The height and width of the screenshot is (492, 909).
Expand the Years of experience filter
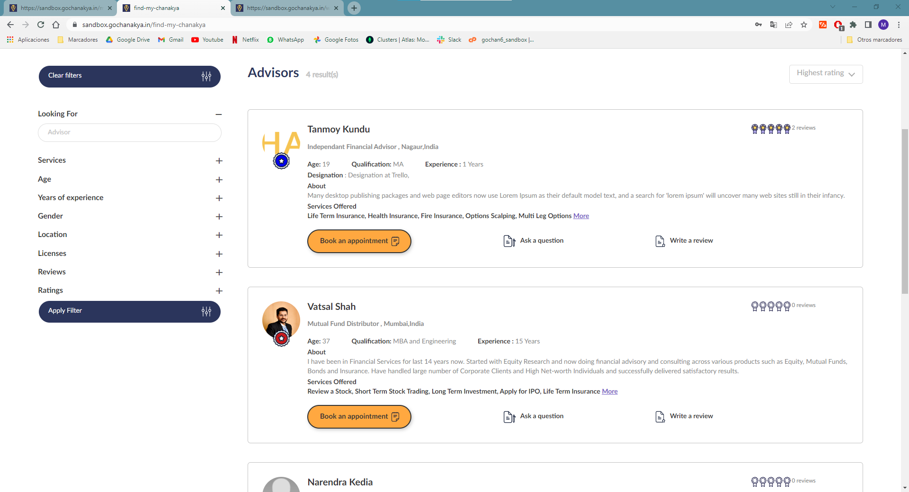pos(219,198)
